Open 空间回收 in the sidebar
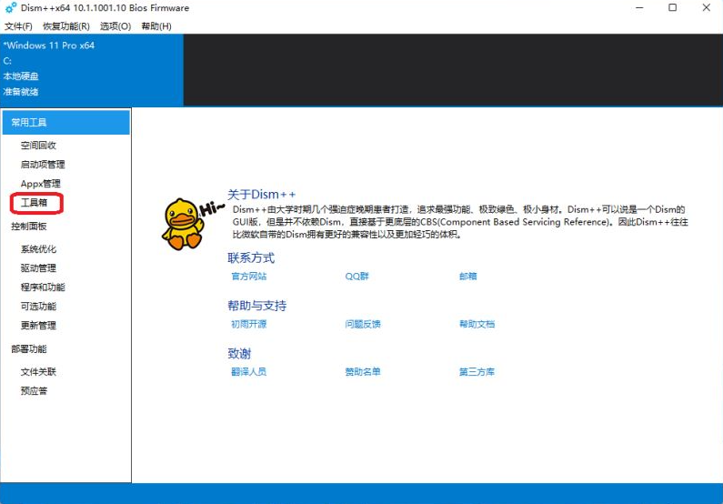Viewport: 723px width, 504px height. click(x=38, y=146)
